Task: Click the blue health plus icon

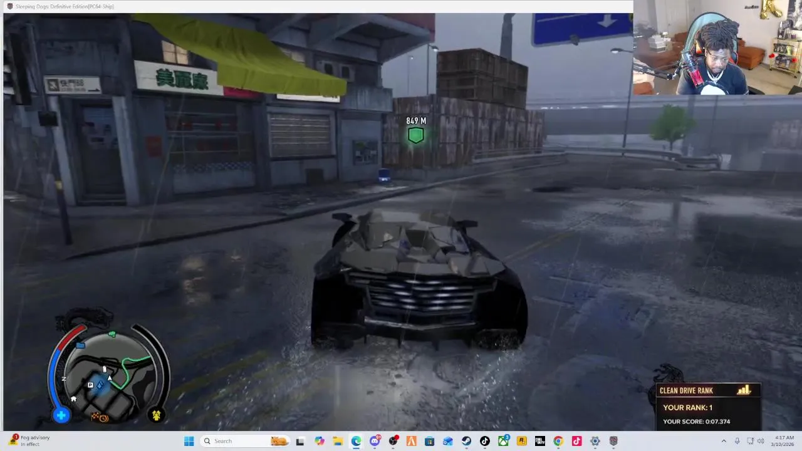Action: (x=61, y=415)
